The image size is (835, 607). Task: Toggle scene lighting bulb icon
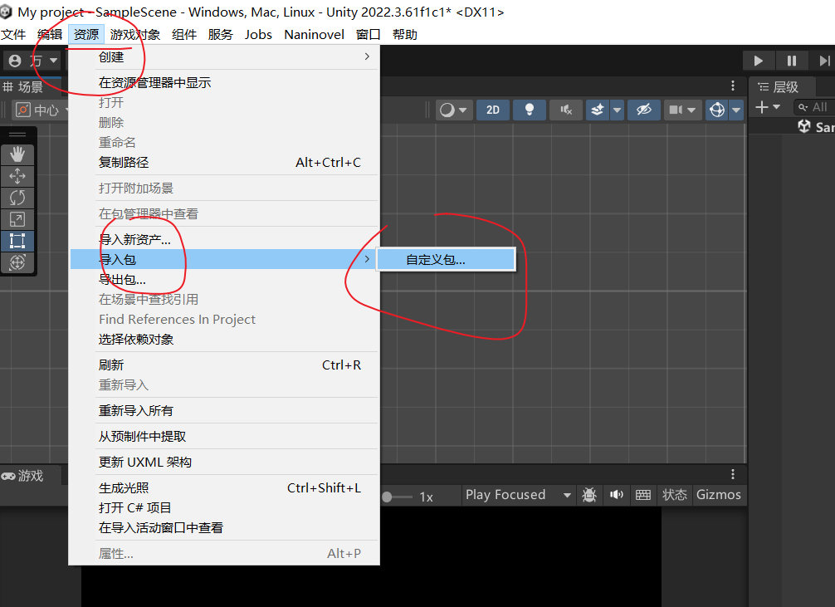530,110
